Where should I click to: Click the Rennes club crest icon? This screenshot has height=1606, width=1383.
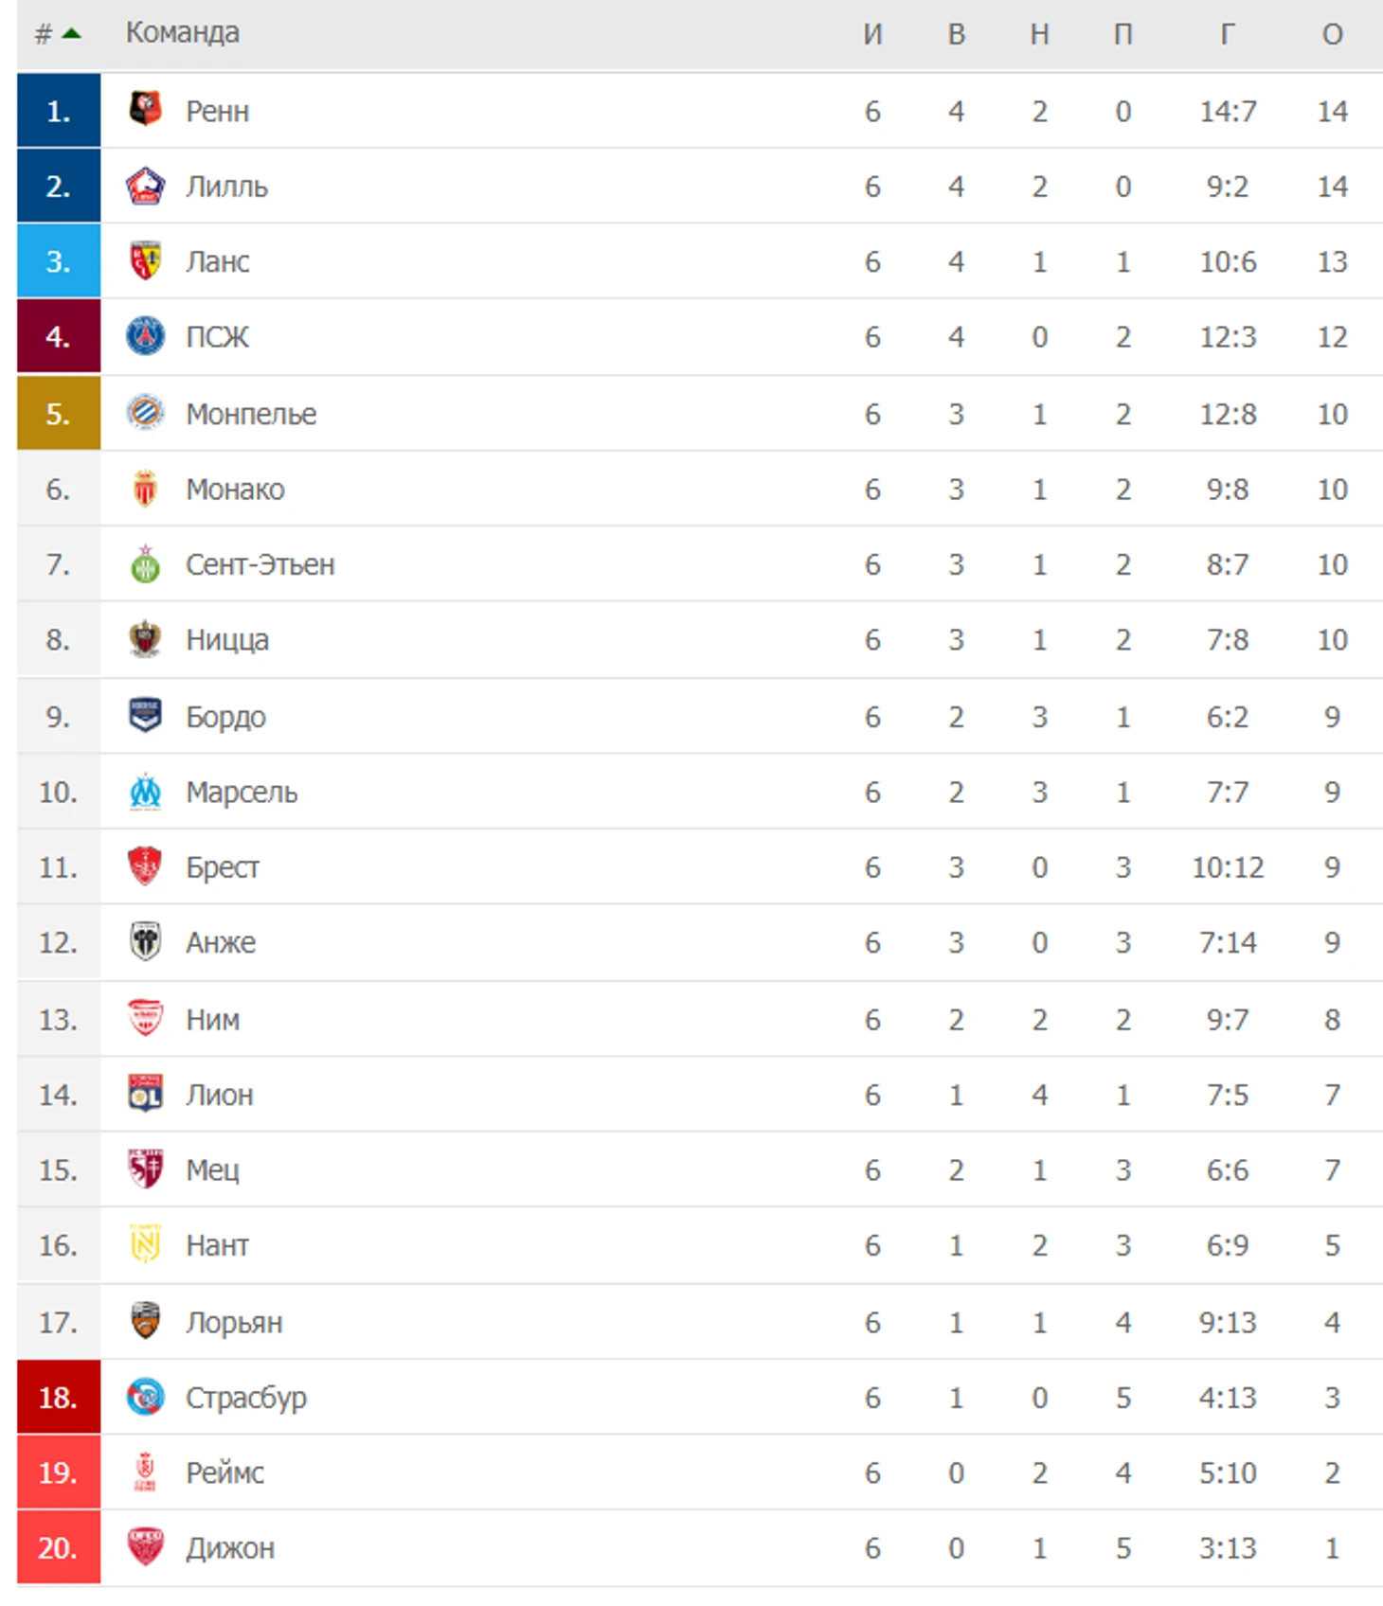tap(145, 110)
